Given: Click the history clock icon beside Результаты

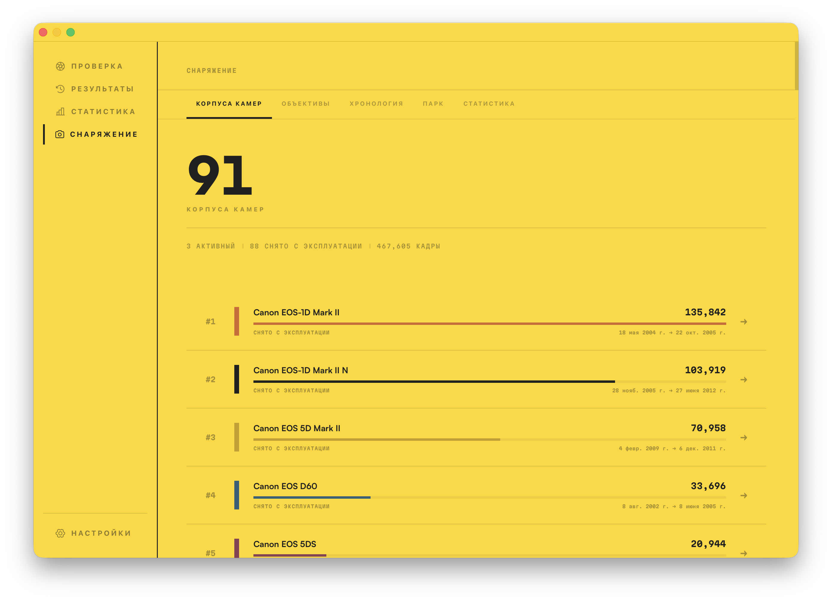Looking at the screenshot, I should tap(60, 89).
